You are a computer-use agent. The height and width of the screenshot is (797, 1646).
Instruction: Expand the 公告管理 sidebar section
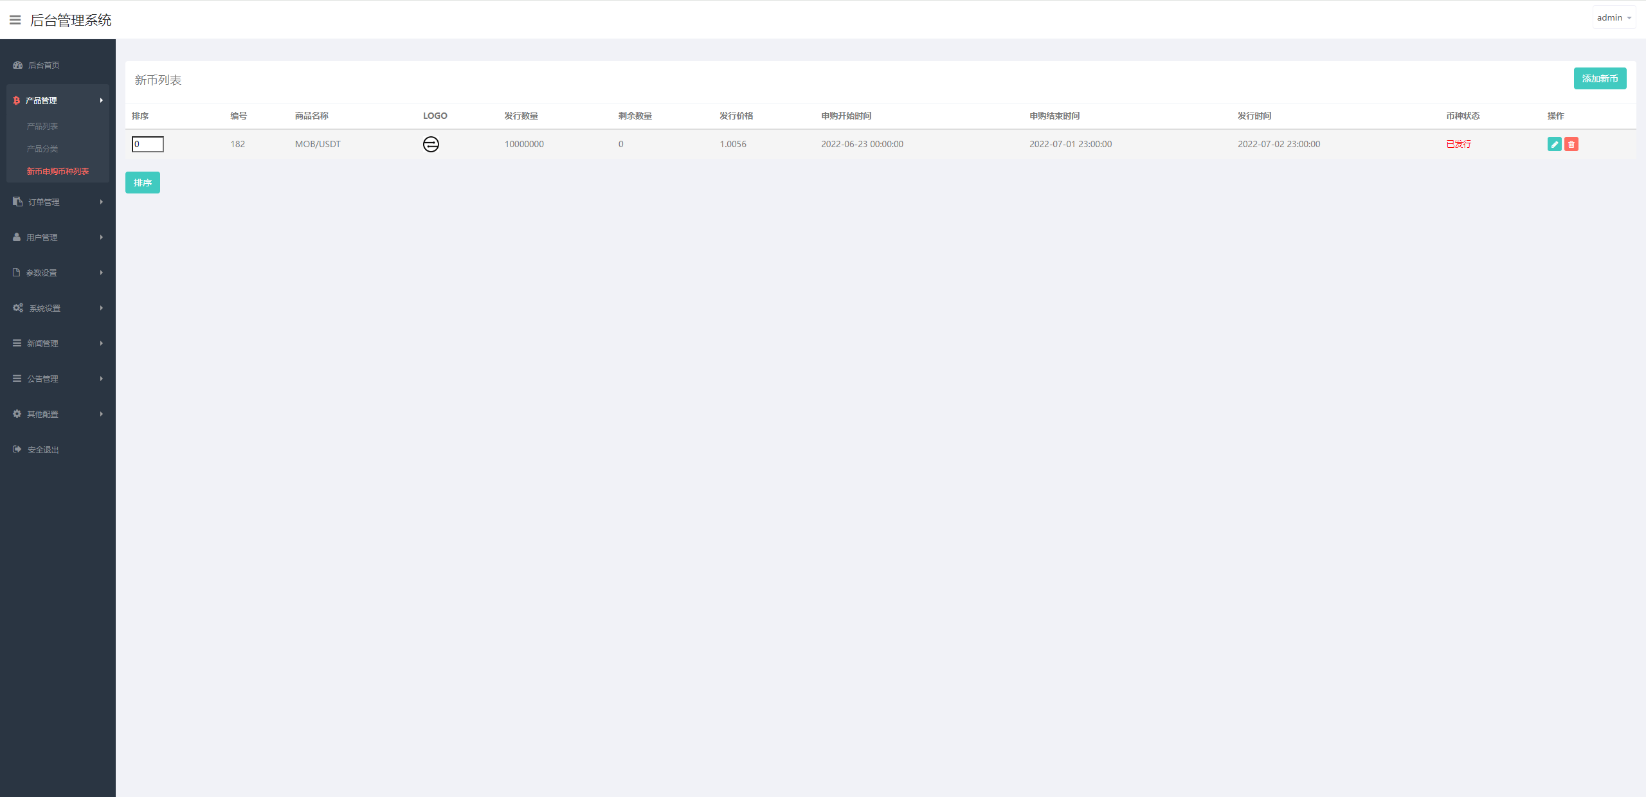tap(58, 377)
